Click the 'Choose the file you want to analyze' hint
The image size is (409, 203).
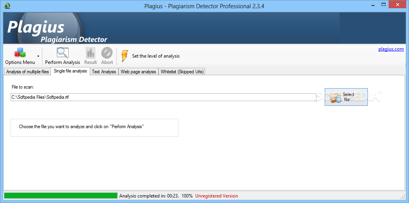pyautogui.click(x=82, y=127)
